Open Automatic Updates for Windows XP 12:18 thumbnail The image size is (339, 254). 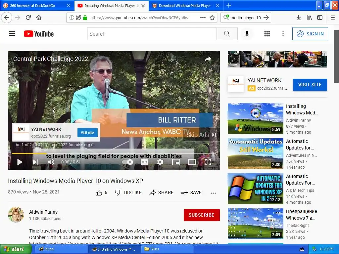(x=255, y=188)
